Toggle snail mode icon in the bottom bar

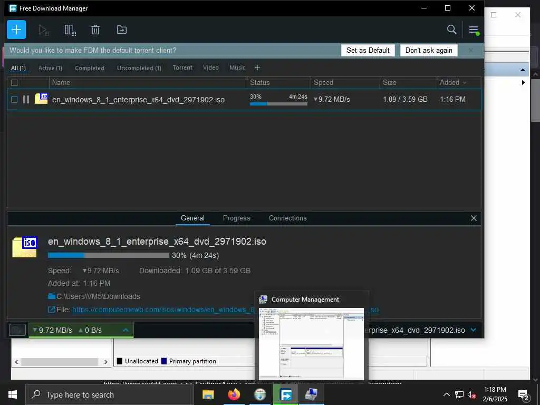point(17,330)
